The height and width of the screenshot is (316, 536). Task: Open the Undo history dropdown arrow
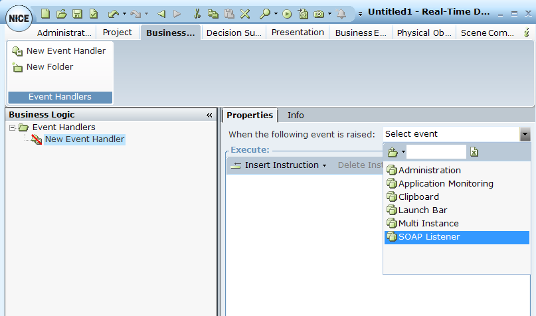point(124,13)
